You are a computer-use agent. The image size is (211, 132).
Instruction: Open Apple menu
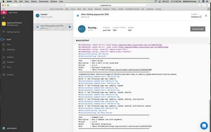point(4,1)
